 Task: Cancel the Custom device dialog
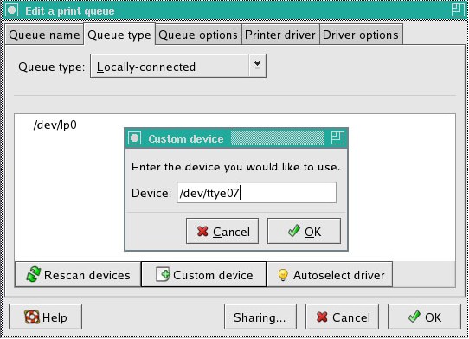[222, 231]
